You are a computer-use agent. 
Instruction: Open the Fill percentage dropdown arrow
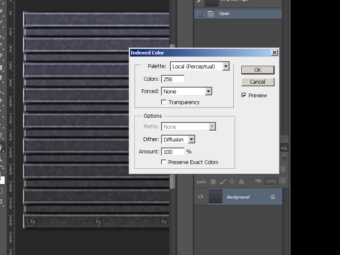coord(283,181)
